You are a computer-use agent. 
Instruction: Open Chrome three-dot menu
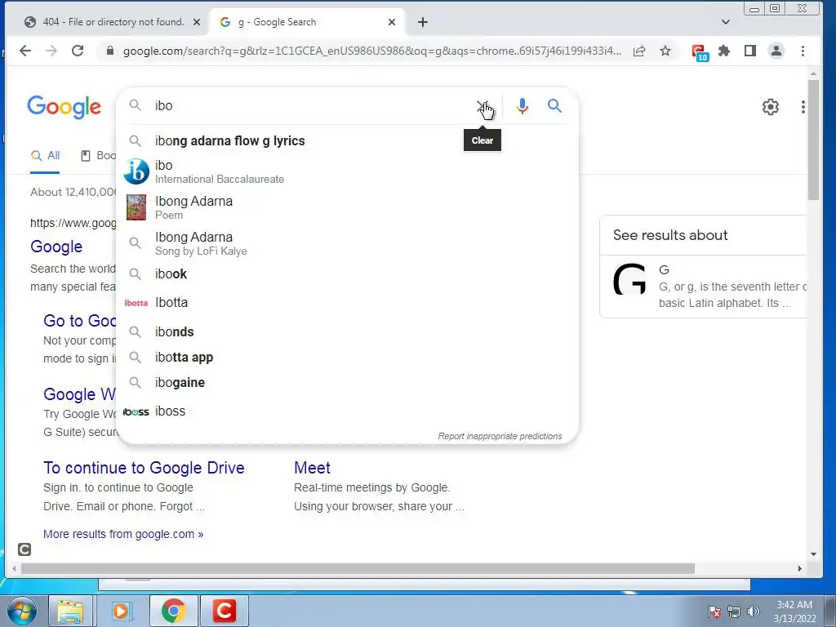coord(803,51)
